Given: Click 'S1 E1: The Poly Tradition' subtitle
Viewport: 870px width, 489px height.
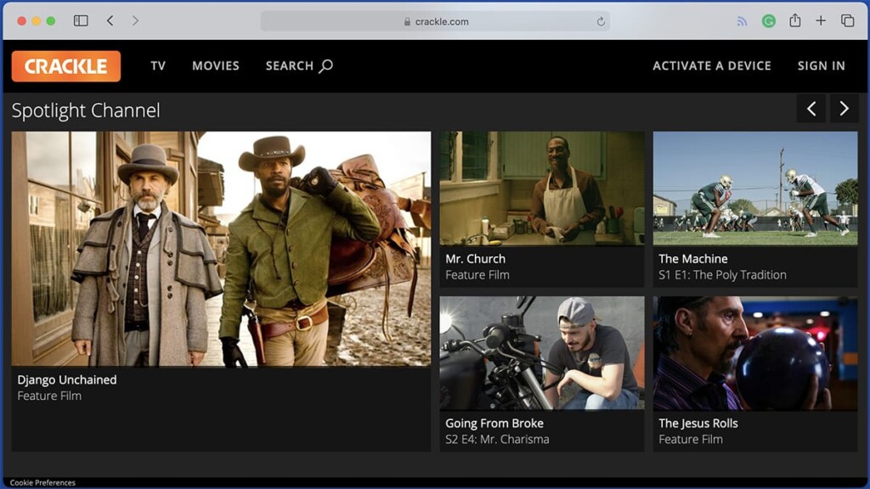Looking at the screenshot, I should (722, 275).
